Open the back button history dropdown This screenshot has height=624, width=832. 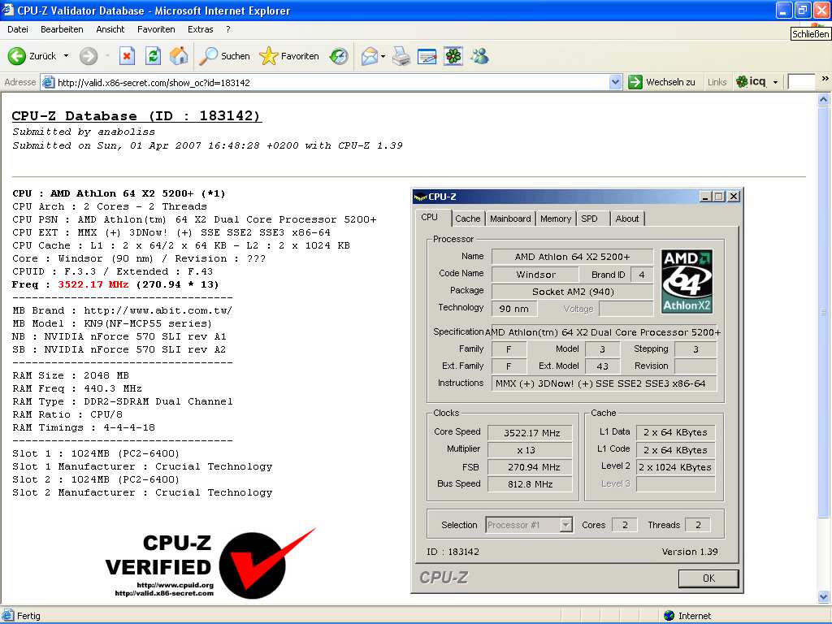click(66, 56)
